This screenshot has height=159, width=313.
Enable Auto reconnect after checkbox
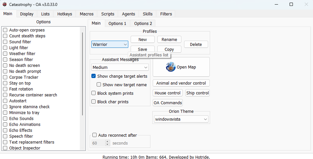click(x=95, y=135)
